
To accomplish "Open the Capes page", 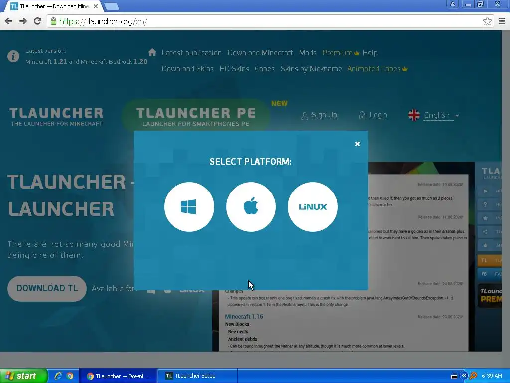I will coord(265,69).
